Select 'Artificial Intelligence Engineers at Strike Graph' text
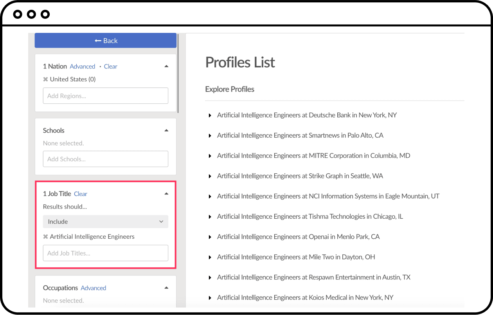 point(280,176)
